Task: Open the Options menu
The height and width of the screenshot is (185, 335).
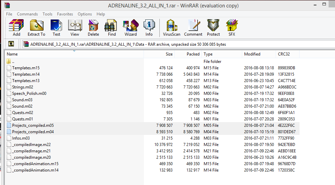Action: coord(85,14)
